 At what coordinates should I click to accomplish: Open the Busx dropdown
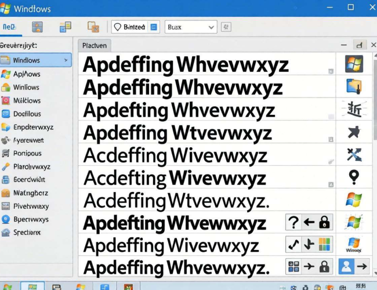(x=191, y=27)
